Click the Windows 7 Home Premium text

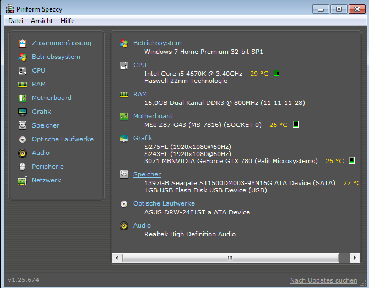(x=204, y=52)
